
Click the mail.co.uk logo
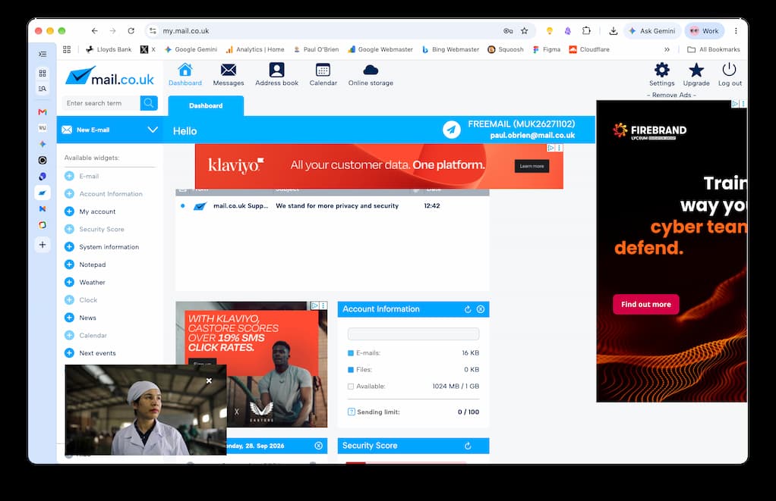pos(110,76)
